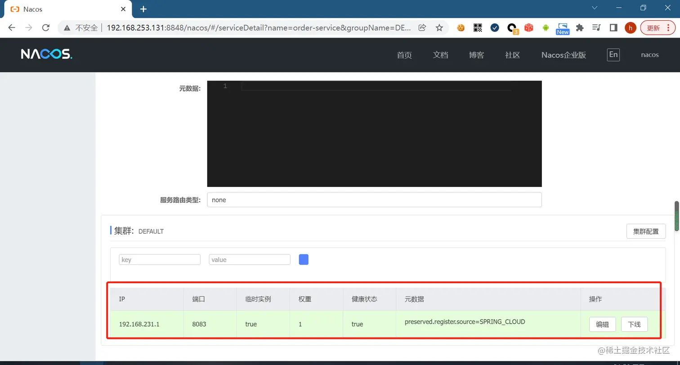This screenshot has width=680, height=365.
Task: Click the 服务路由类型 field showing none
Action: click(x=374, y=200)
